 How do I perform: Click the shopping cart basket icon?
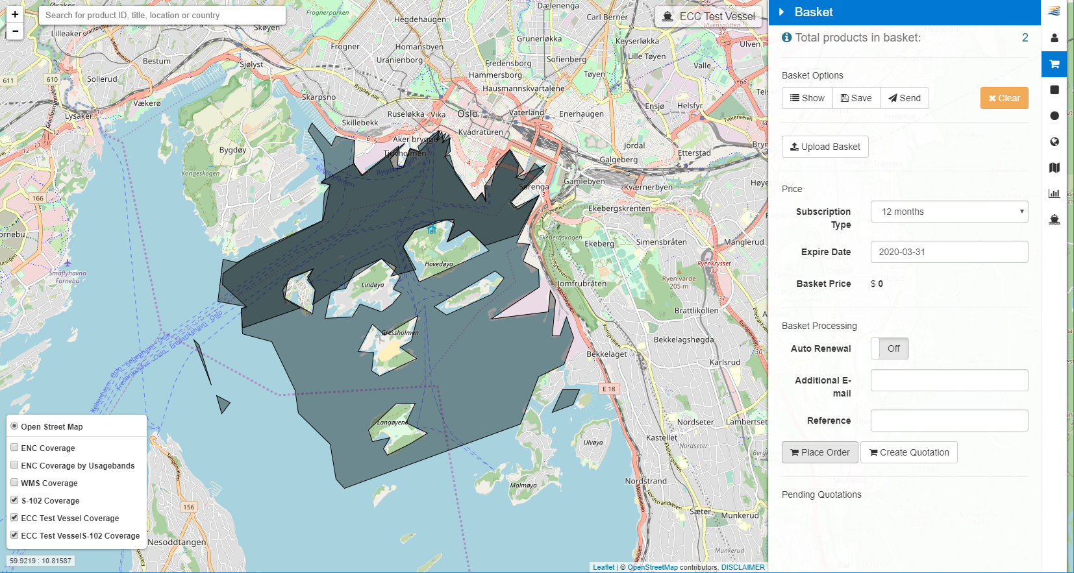click(1054, 64)
